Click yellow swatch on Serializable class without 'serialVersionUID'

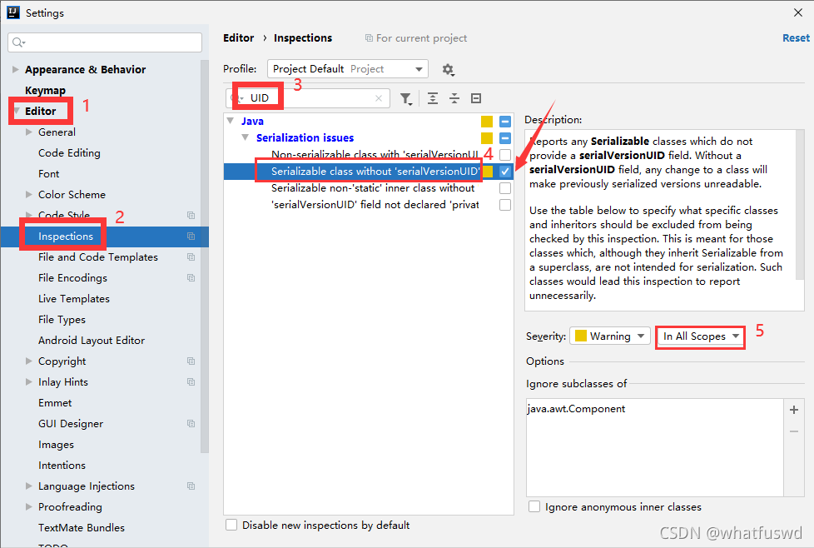click(488, 172)
